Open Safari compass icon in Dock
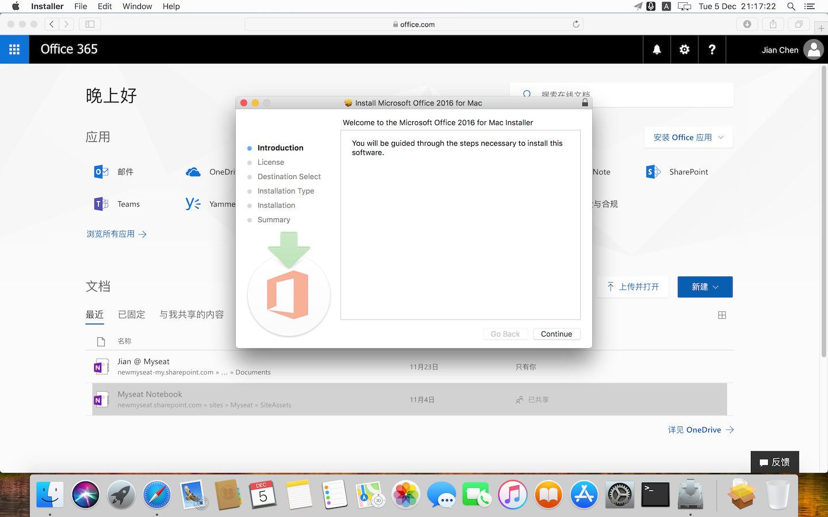The width and height of the screenshot is (828, 517). pyautogui.click(x=157, y=495)
